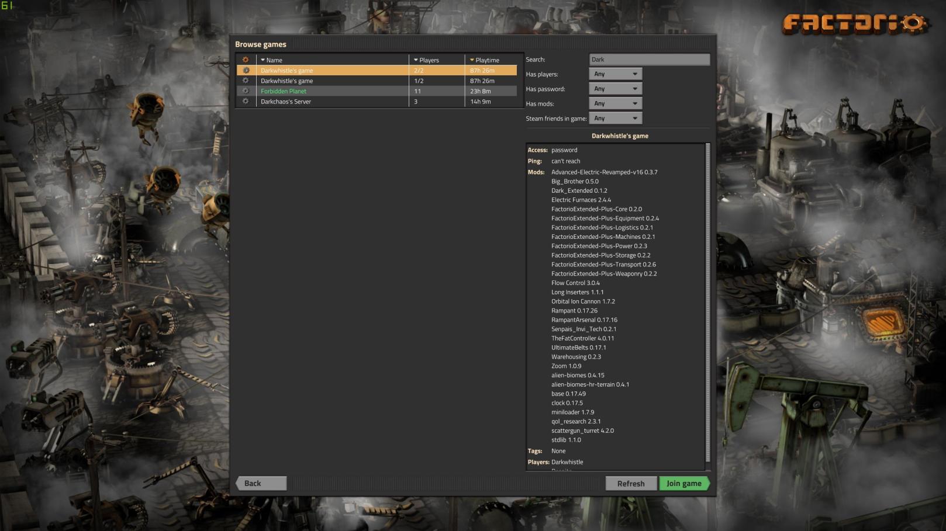Click the Advanced-Electric-Revamped-v16 0.3.7 mod entry

click(x=605, y=172)
